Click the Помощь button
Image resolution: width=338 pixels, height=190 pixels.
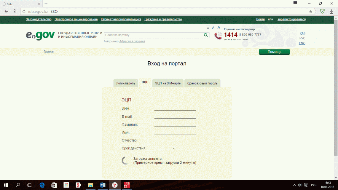click(274, 52)
